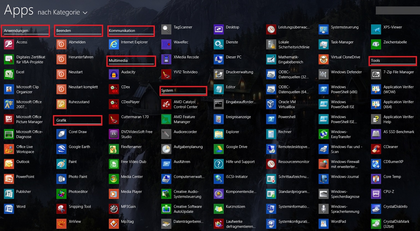Open Windows Defender icon
The width and height of the screenshot is (420, 231).
(323, 74)
